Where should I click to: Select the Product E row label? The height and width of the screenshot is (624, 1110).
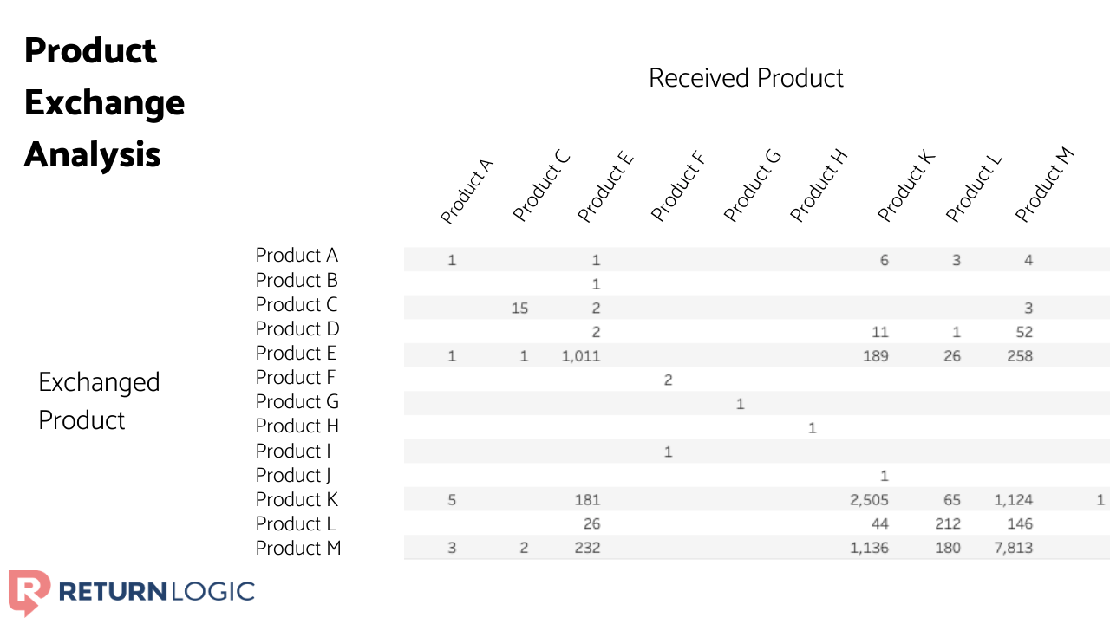296,354
